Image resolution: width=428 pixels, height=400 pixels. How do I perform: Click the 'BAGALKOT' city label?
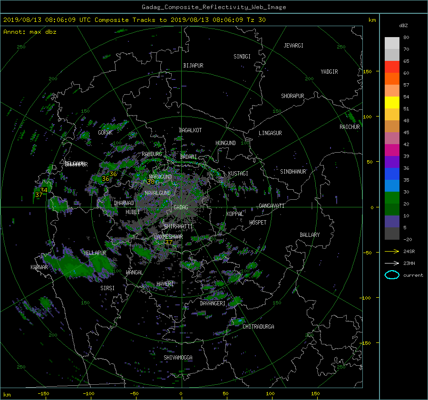tap(190, 130)
